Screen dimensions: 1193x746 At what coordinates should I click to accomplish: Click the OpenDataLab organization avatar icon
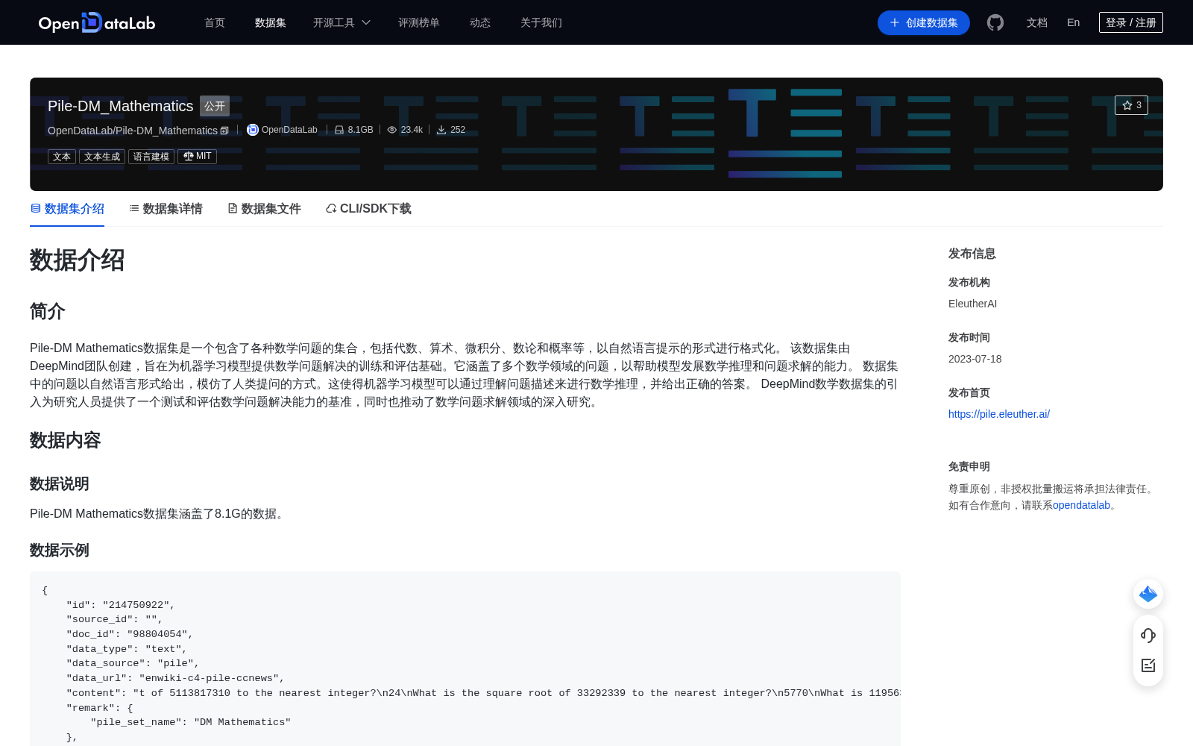click(x=253, y=130)
